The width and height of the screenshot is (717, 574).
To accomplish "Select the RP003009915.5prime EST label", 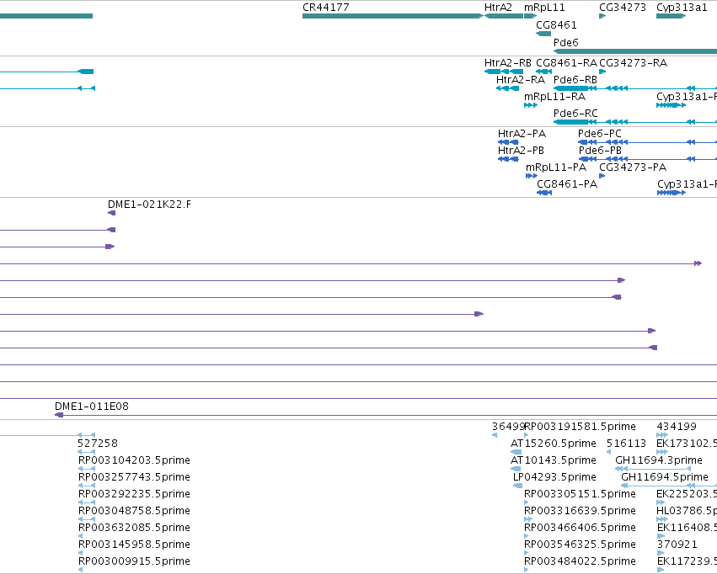I will click(x=134, y=561).
